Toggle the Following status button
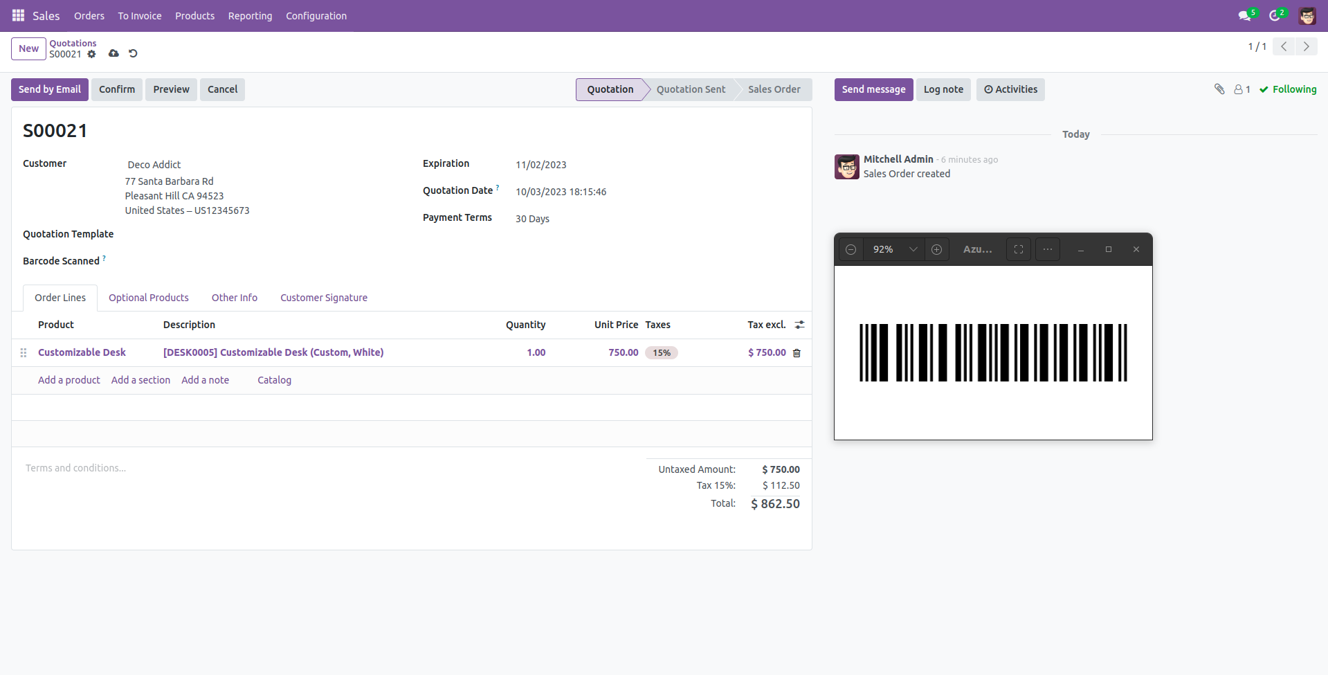The height and width of the screenshot is (675, 1328). pos(1288,89)
